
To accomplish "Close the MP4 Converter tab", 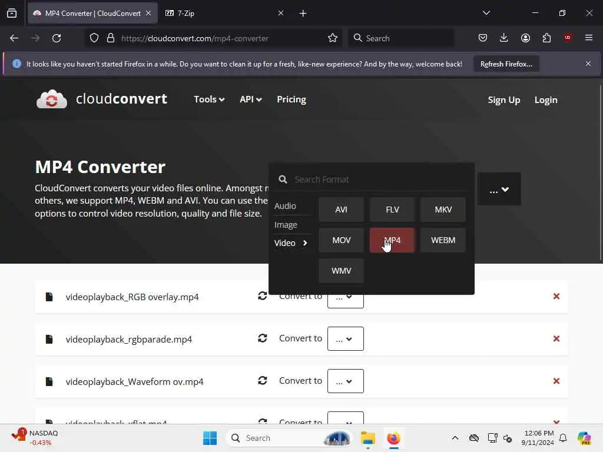I will [148, 13].
